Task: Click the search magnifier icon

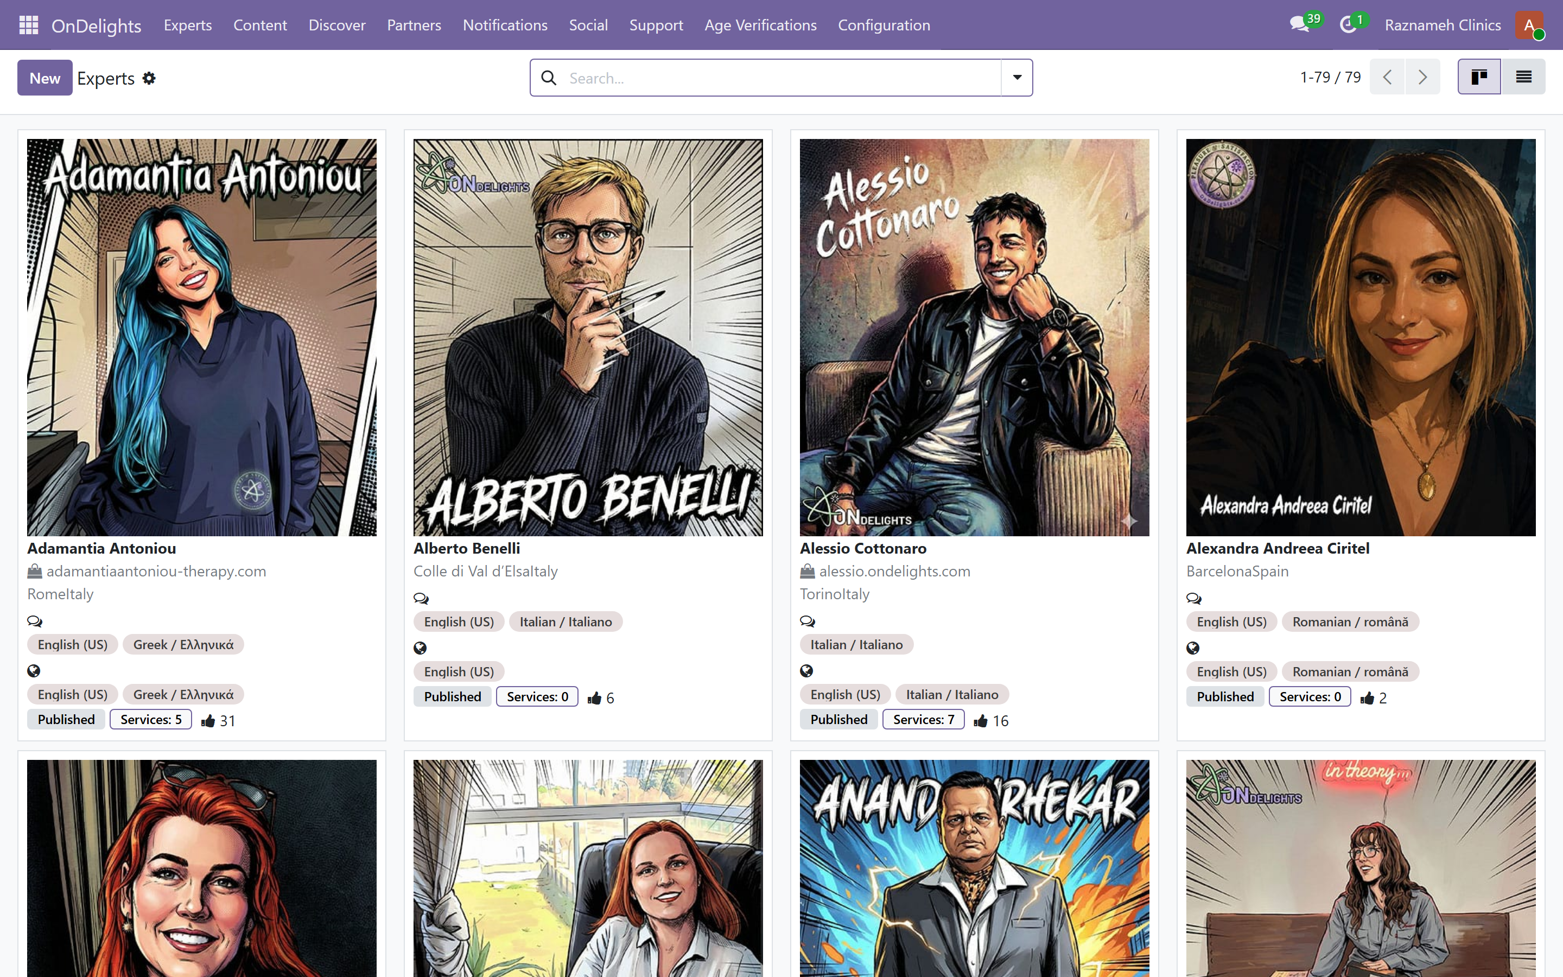Action: click(x=549, y=78)
